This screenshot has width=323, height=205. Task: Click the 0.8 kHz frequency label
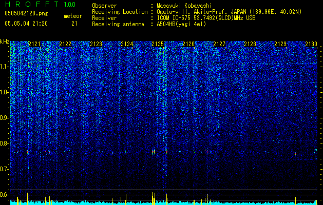5,143
